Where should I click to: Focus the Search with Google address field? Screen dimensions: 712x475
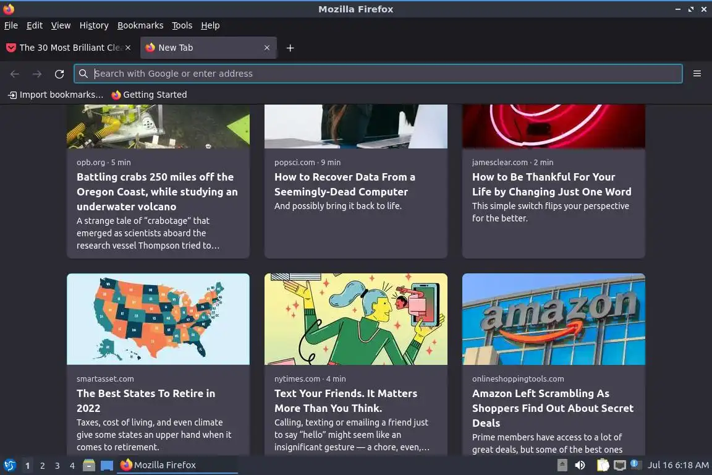click(x=378, y=74)
